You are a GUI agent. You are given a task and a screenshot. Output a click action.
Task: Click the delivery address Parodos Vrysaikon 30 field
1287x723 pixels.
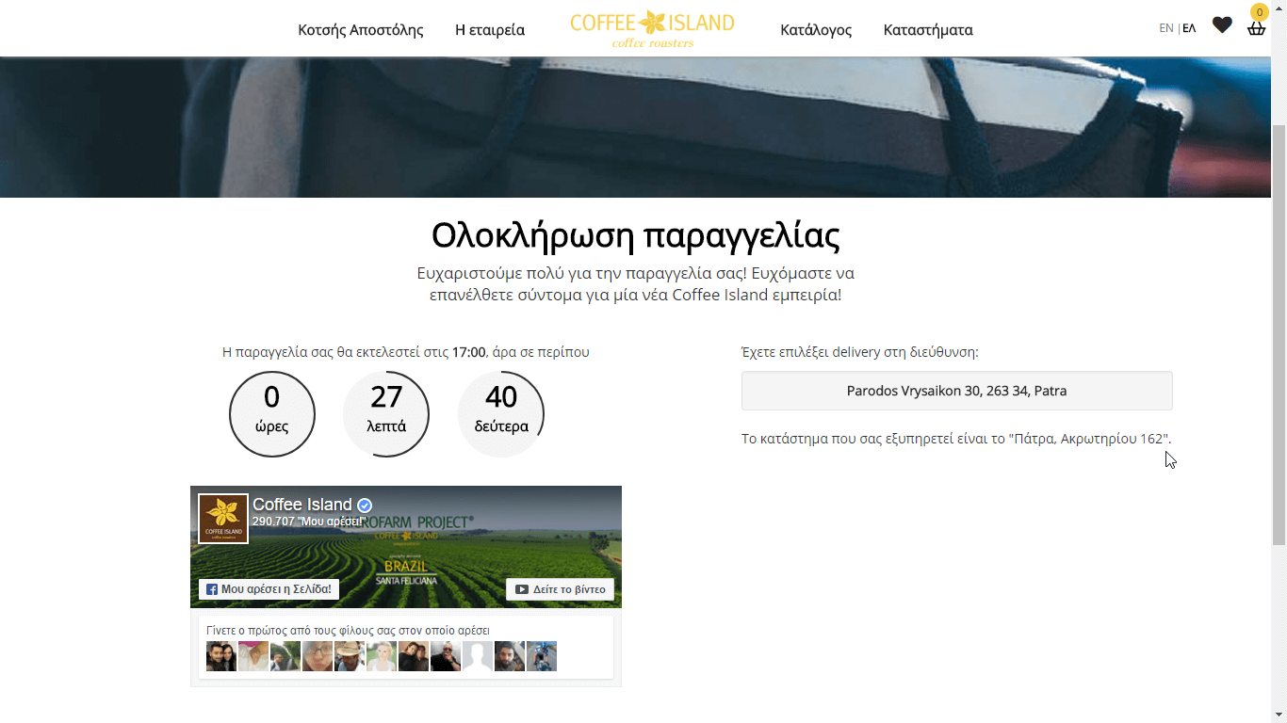tap(956, 391)
